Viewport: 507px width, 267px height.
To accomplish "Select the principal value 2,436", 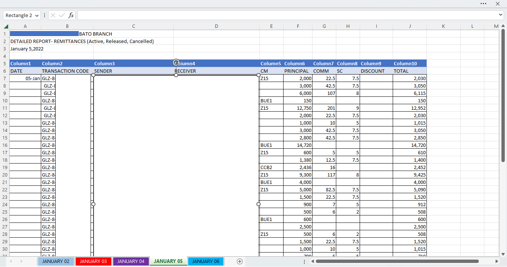I will (x=298, y=167).
